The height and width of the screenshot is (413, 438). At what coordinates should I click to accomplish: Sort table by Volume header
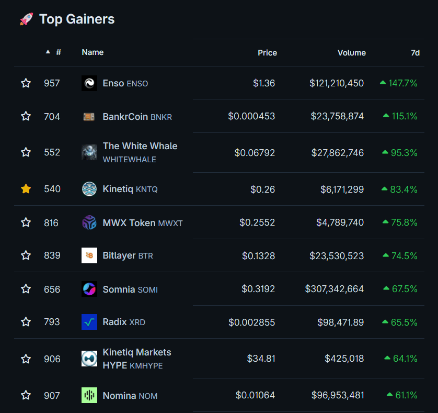[x=352, y=52]
